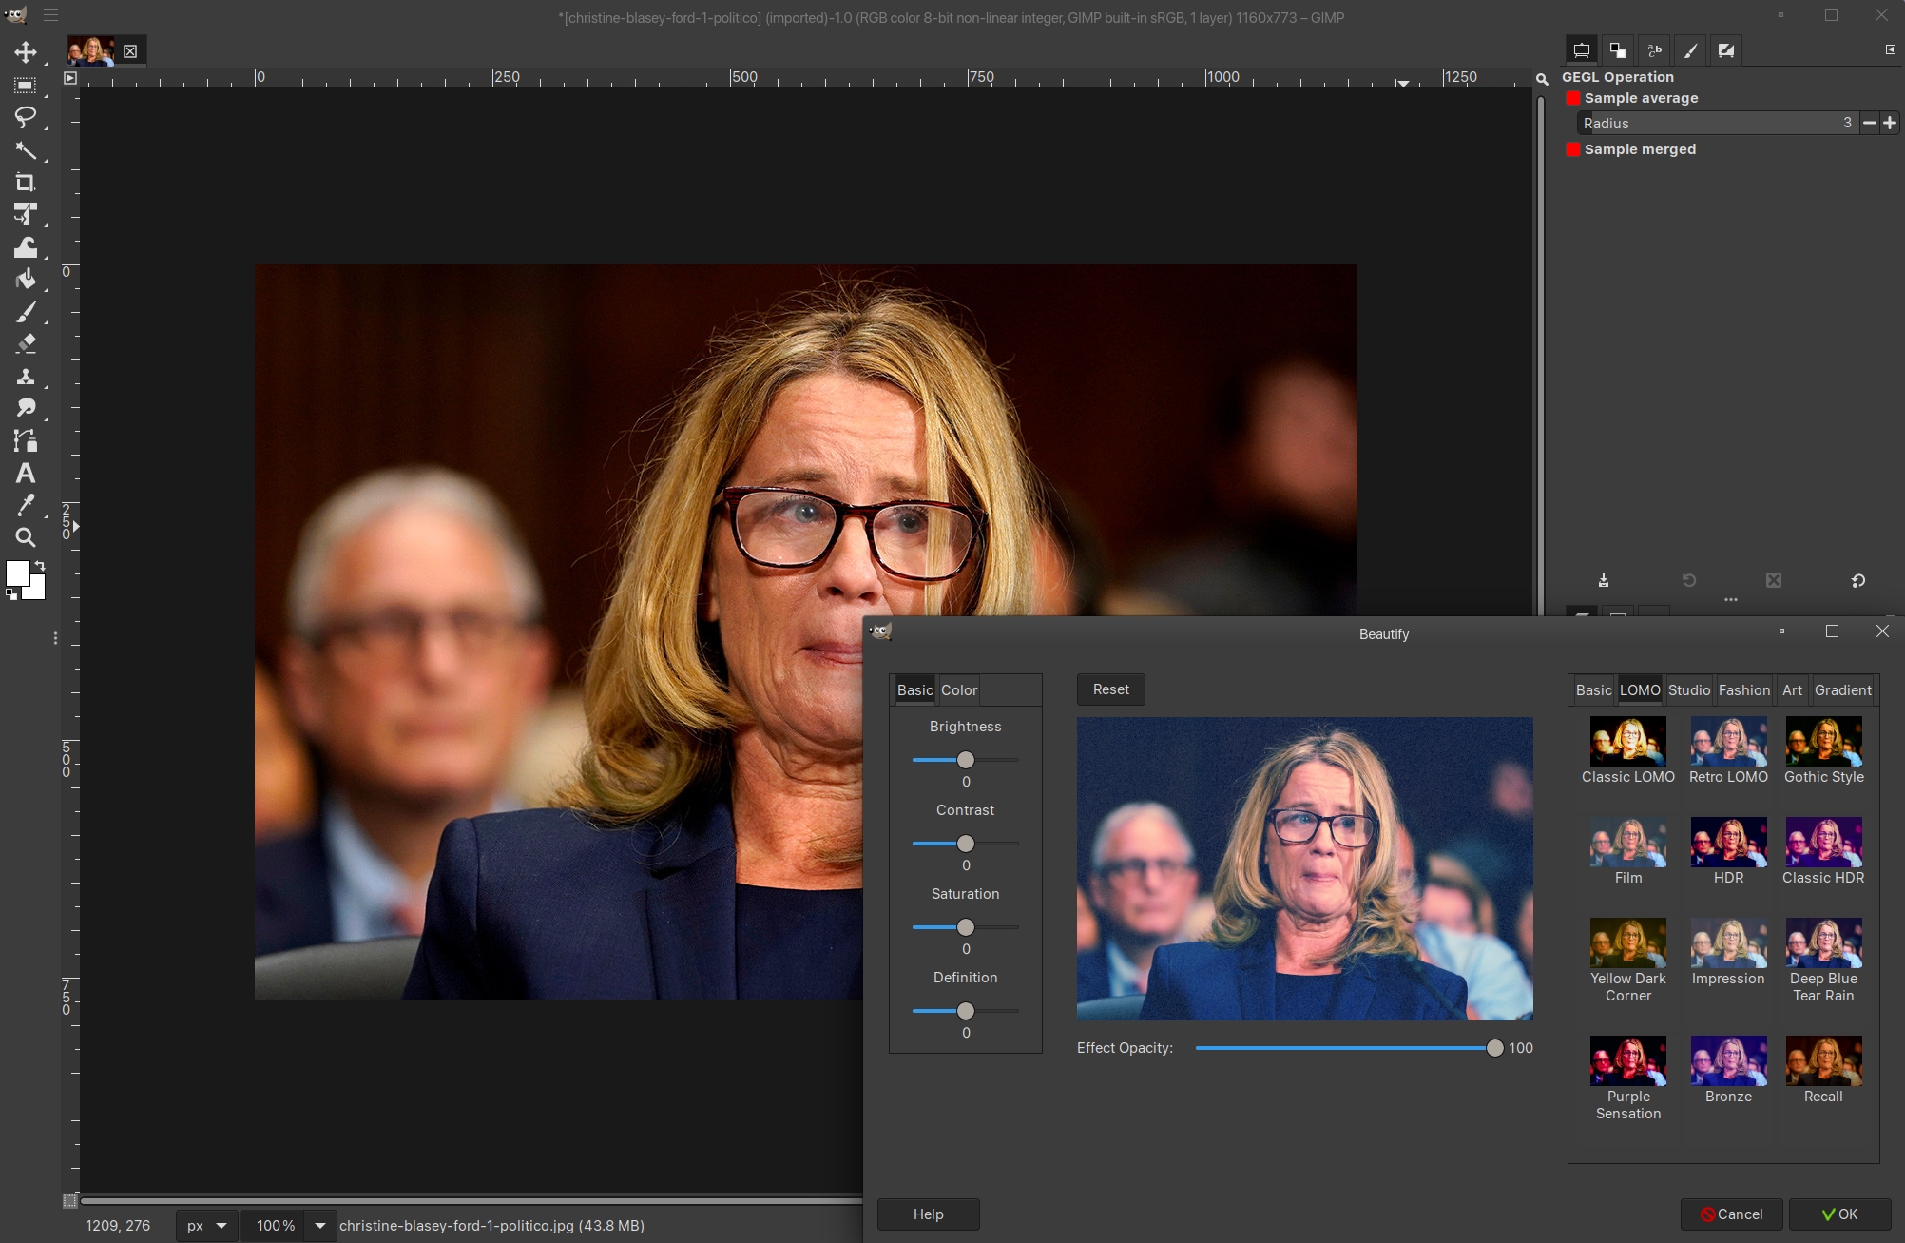1905x1243 pixels.
Task: Select the Paintbrush tool in the toolbox
Action: pyautogui.click(x=26, y=312)
